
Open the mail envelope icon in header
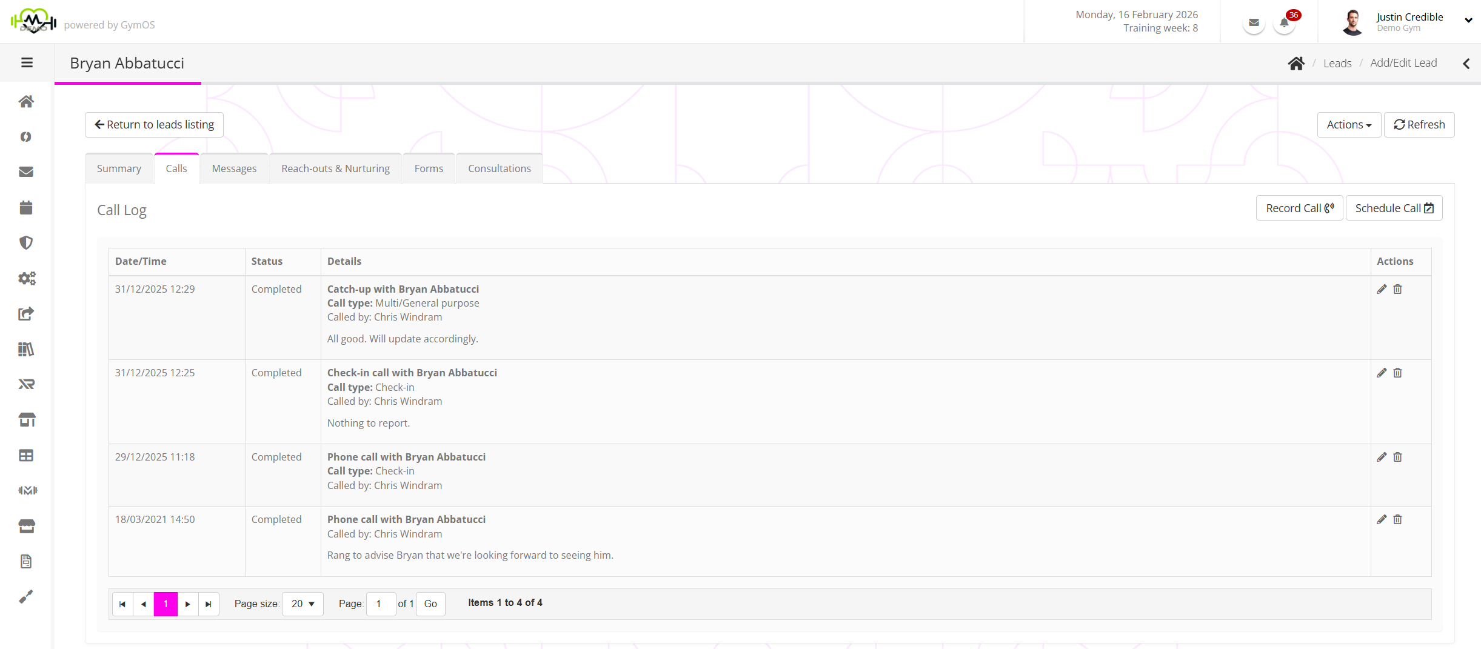(1254, 24)
